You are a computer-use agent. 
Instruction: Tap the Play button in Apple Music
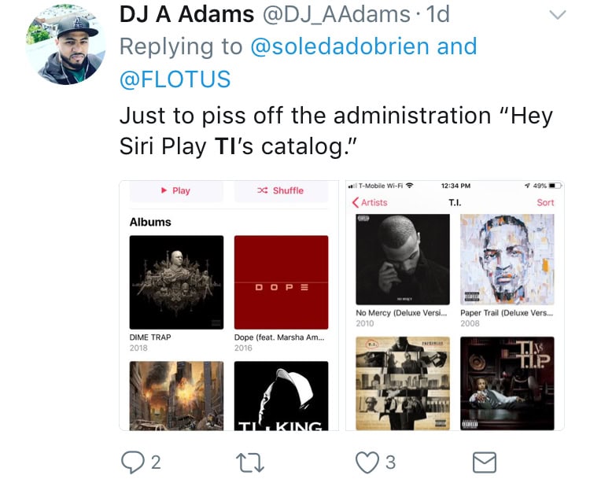(x=176, y=191)
